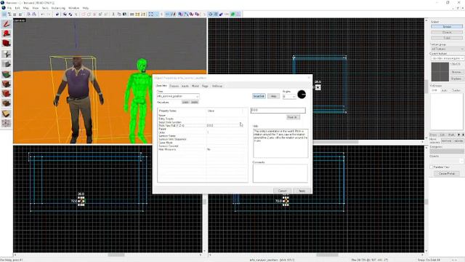
Task: Select the Clipping tool
Action: pyautogui.click(x=7, y=114)
